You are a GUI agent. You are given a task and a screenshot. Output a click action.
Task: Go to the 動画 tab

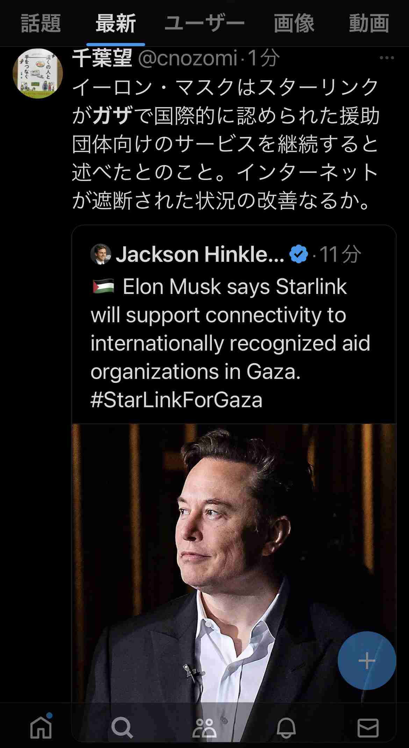(369, 24)
